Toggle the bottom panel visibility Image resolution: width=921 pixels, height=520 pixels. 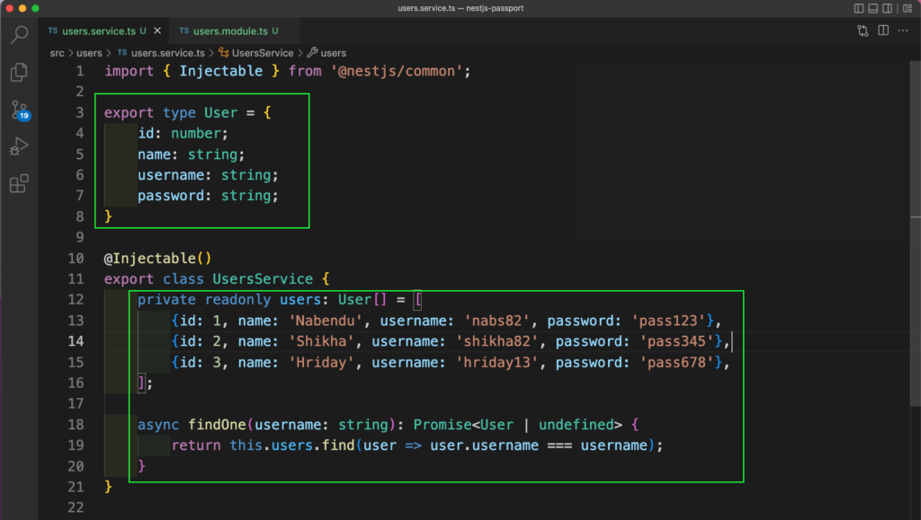pyautogui.click(x=874, y=8)
